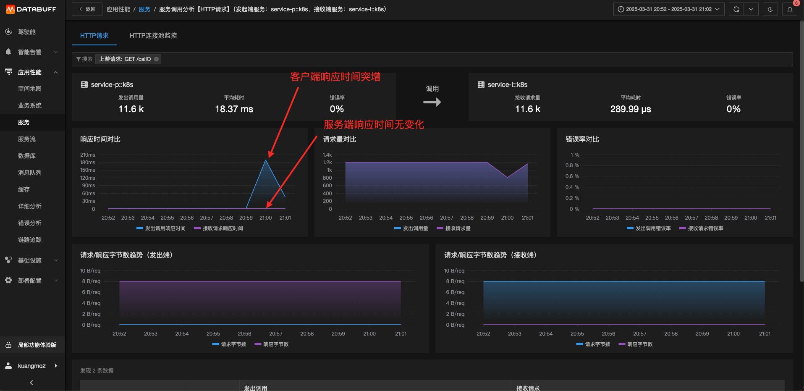This screenshot has height=391, width=804.
Task: Expand the refresh interval dropdown arrow
Action: click(x=751, y=9)
